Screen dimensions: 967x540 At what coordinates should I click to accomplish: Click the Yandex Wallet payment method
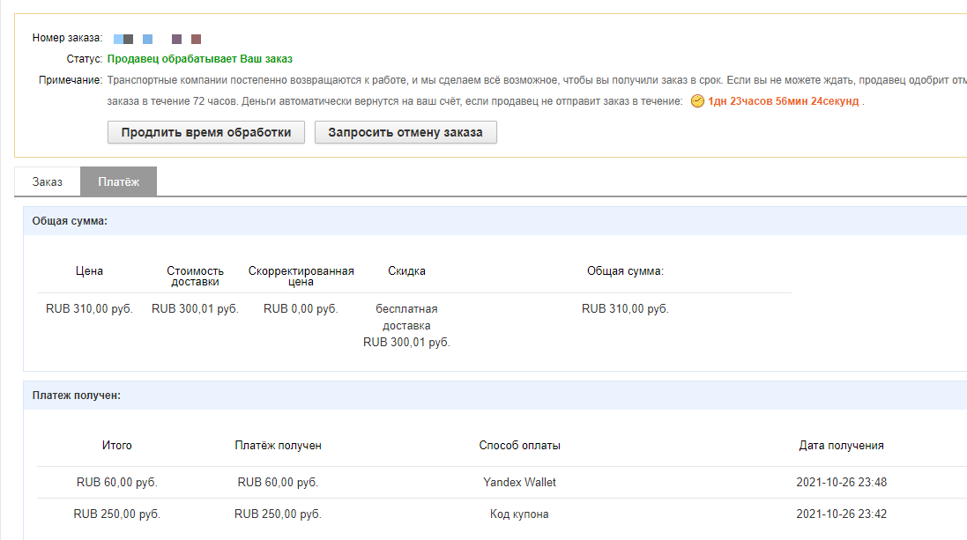pyautogui.click(x=520, y=482)
